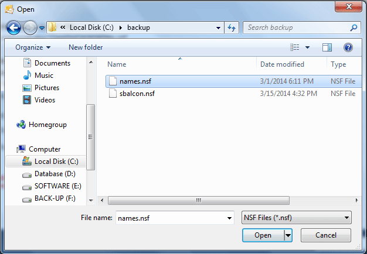This screenshot has width=367, height=254.
Task: Click navigation pane scroll up arrow
Action: point(91,62)
